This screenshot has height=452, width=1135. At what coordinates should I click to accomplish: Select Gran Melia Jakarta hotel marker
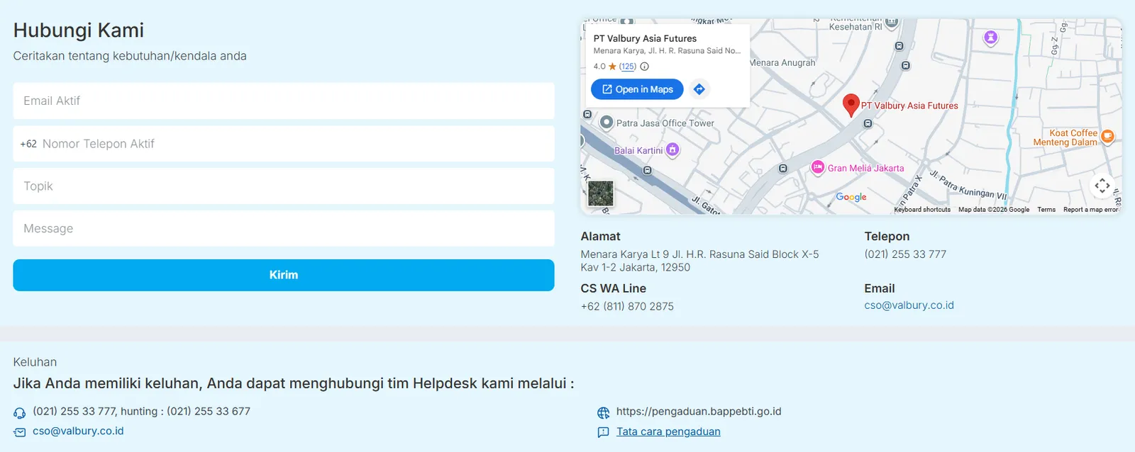tap(818, 167)
